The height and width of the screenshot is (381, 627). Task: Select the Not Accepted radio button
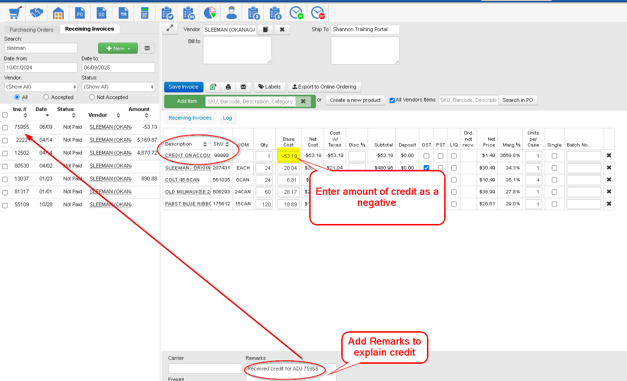point(92,97)
